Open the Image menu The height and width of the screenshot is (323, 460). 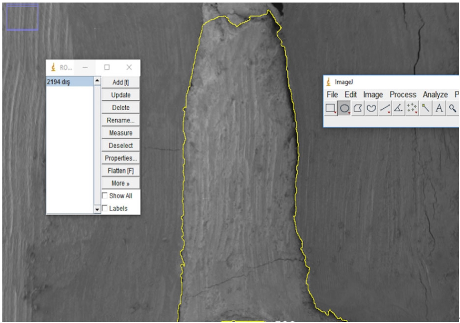[x=373, y=95]
